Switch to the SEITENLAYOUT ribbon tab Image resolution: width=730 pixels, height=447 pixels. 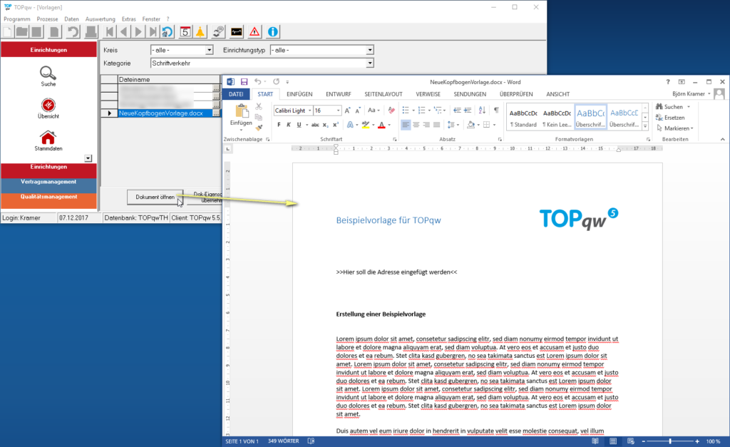coord(383,94)
